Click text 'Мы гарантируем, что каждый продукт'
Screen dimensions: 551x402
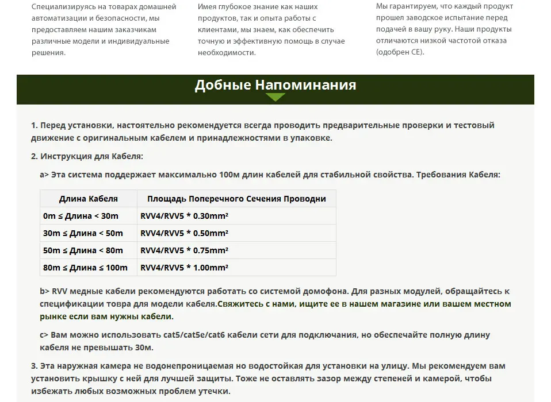(x=445, y=6)
